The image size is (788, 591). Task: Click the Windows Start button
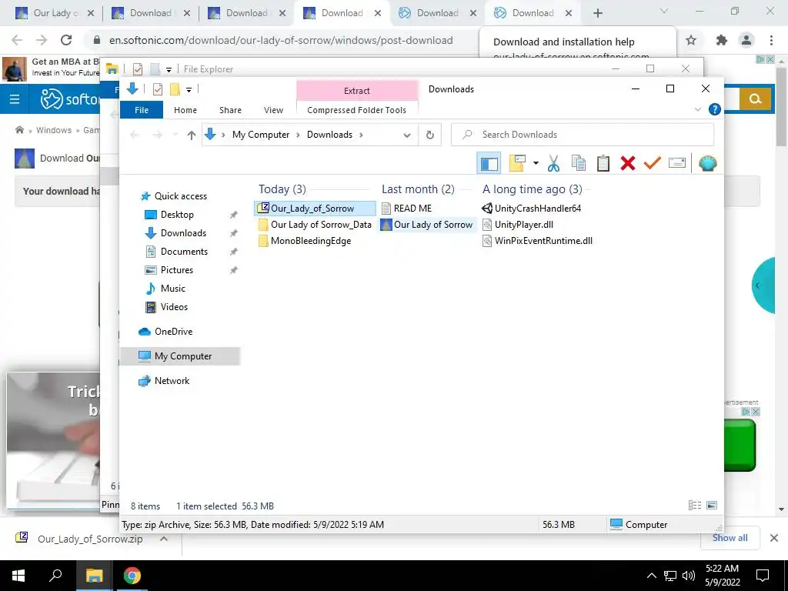point(18,576)
